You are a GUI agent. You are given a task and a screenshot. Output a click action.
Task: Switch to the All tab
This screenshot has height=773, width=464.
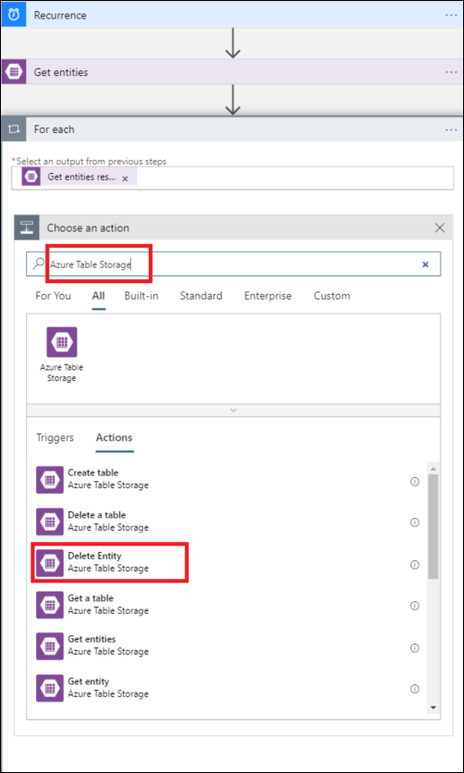pyautogui.click(x=98, y=296)
